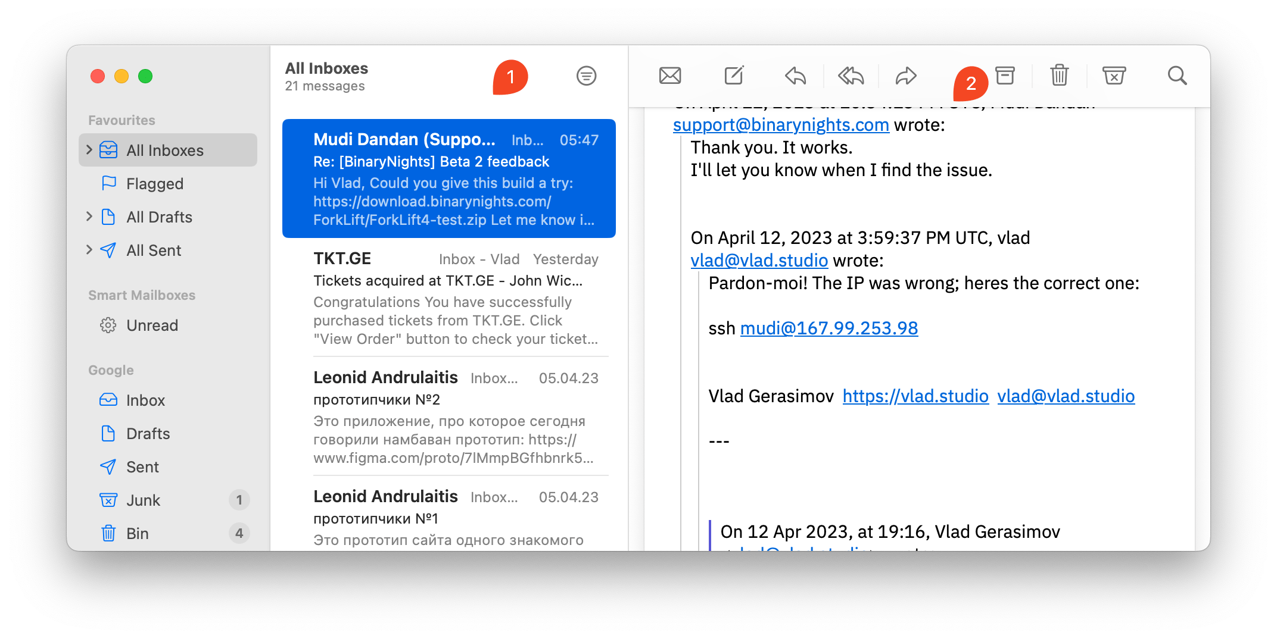Image resolution: width=1277 pixels, height=639 pixels.
Task: Reply all to the message
Action: pos(851,76)
